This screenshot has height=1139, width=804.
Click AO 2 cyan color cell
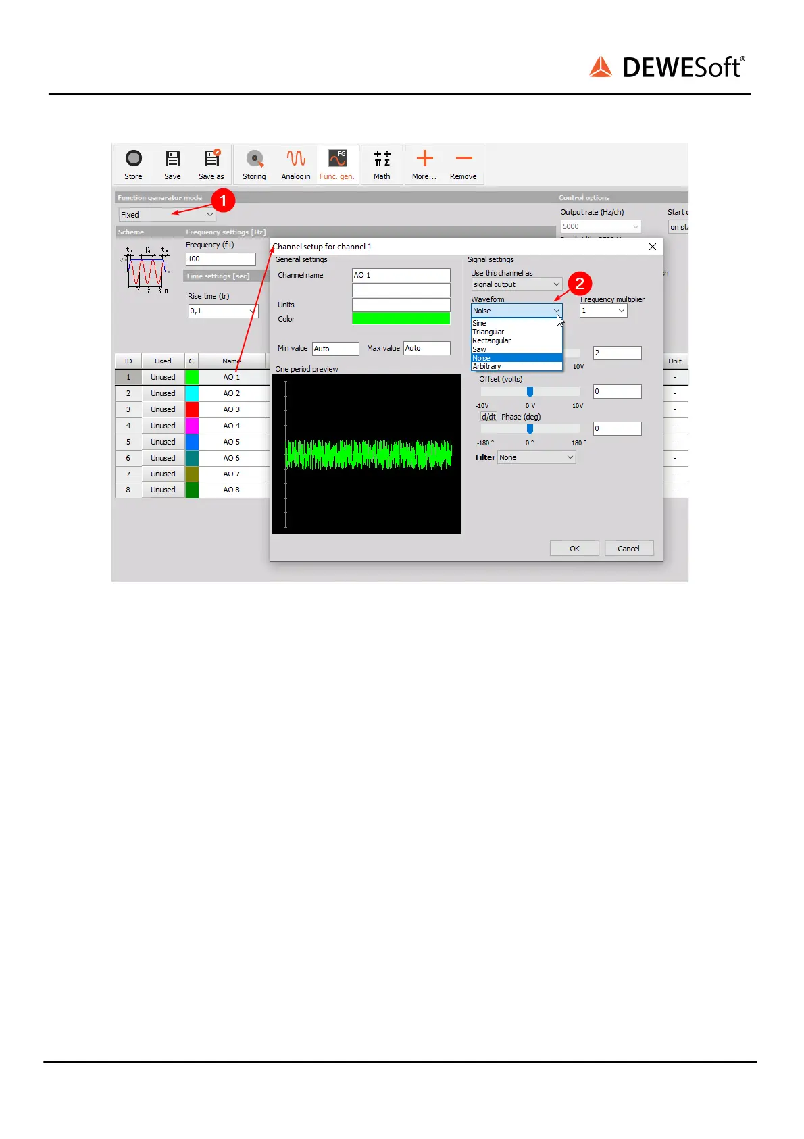coord(192,393)
